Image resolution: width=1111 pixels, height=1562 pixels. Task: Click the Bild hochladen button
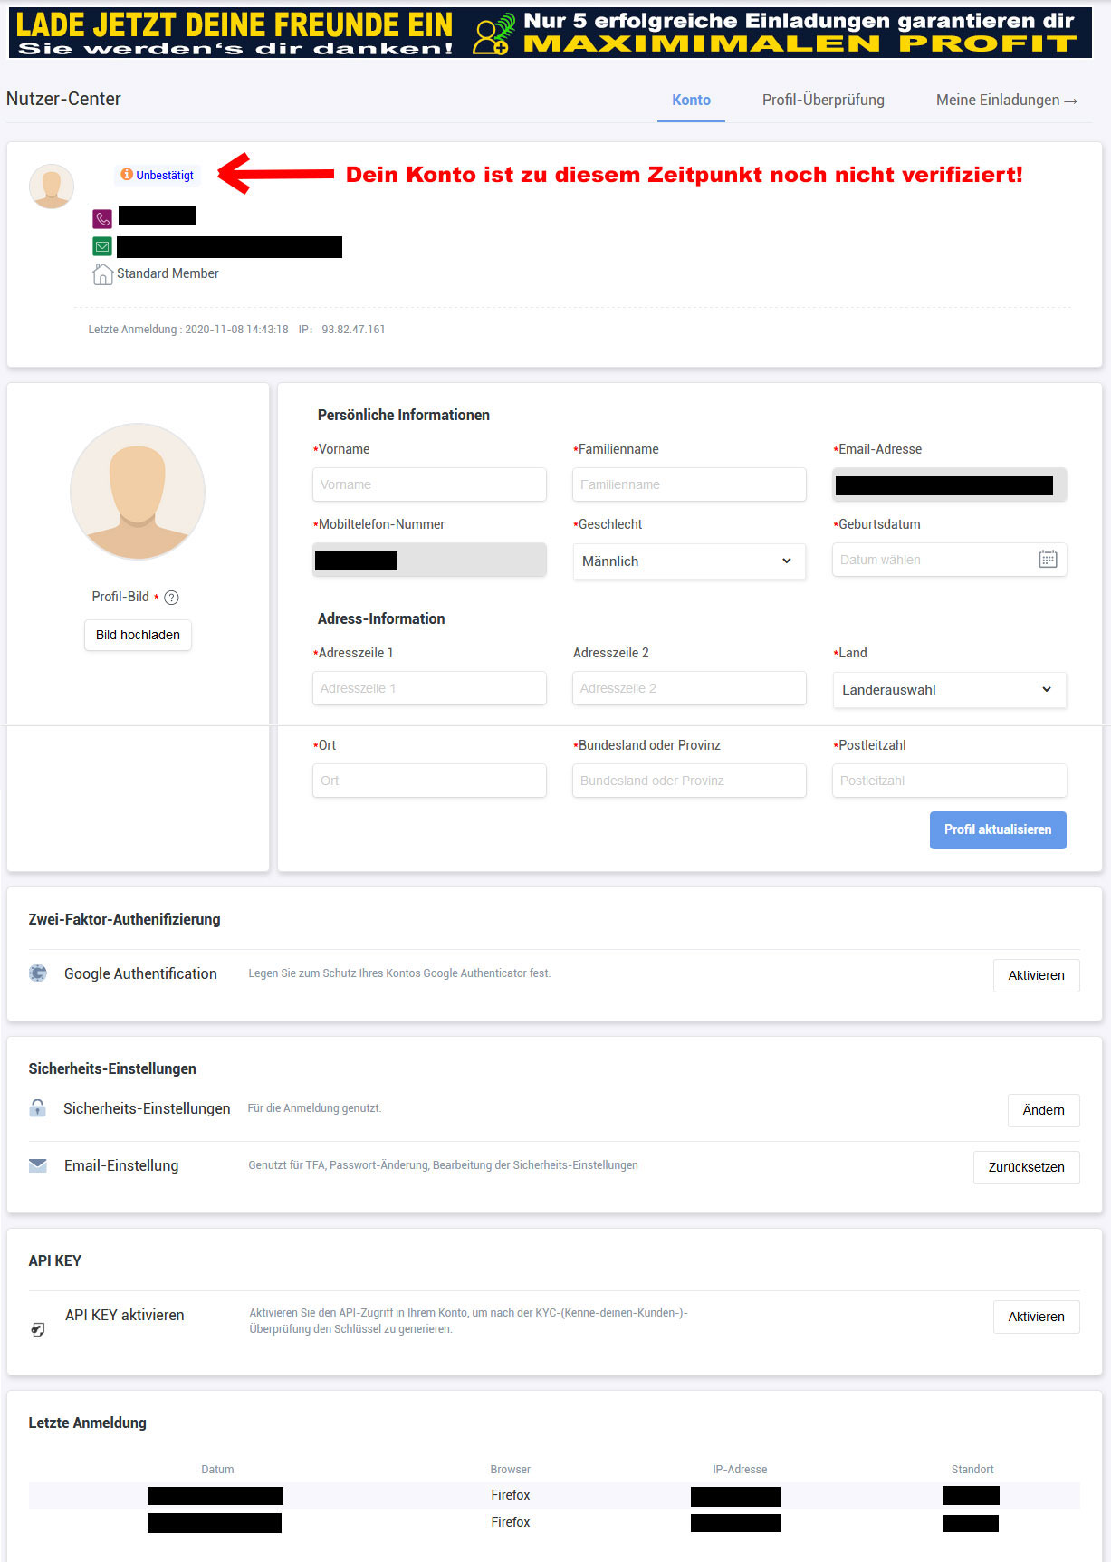pyautogui.click(x=138, y=635)
